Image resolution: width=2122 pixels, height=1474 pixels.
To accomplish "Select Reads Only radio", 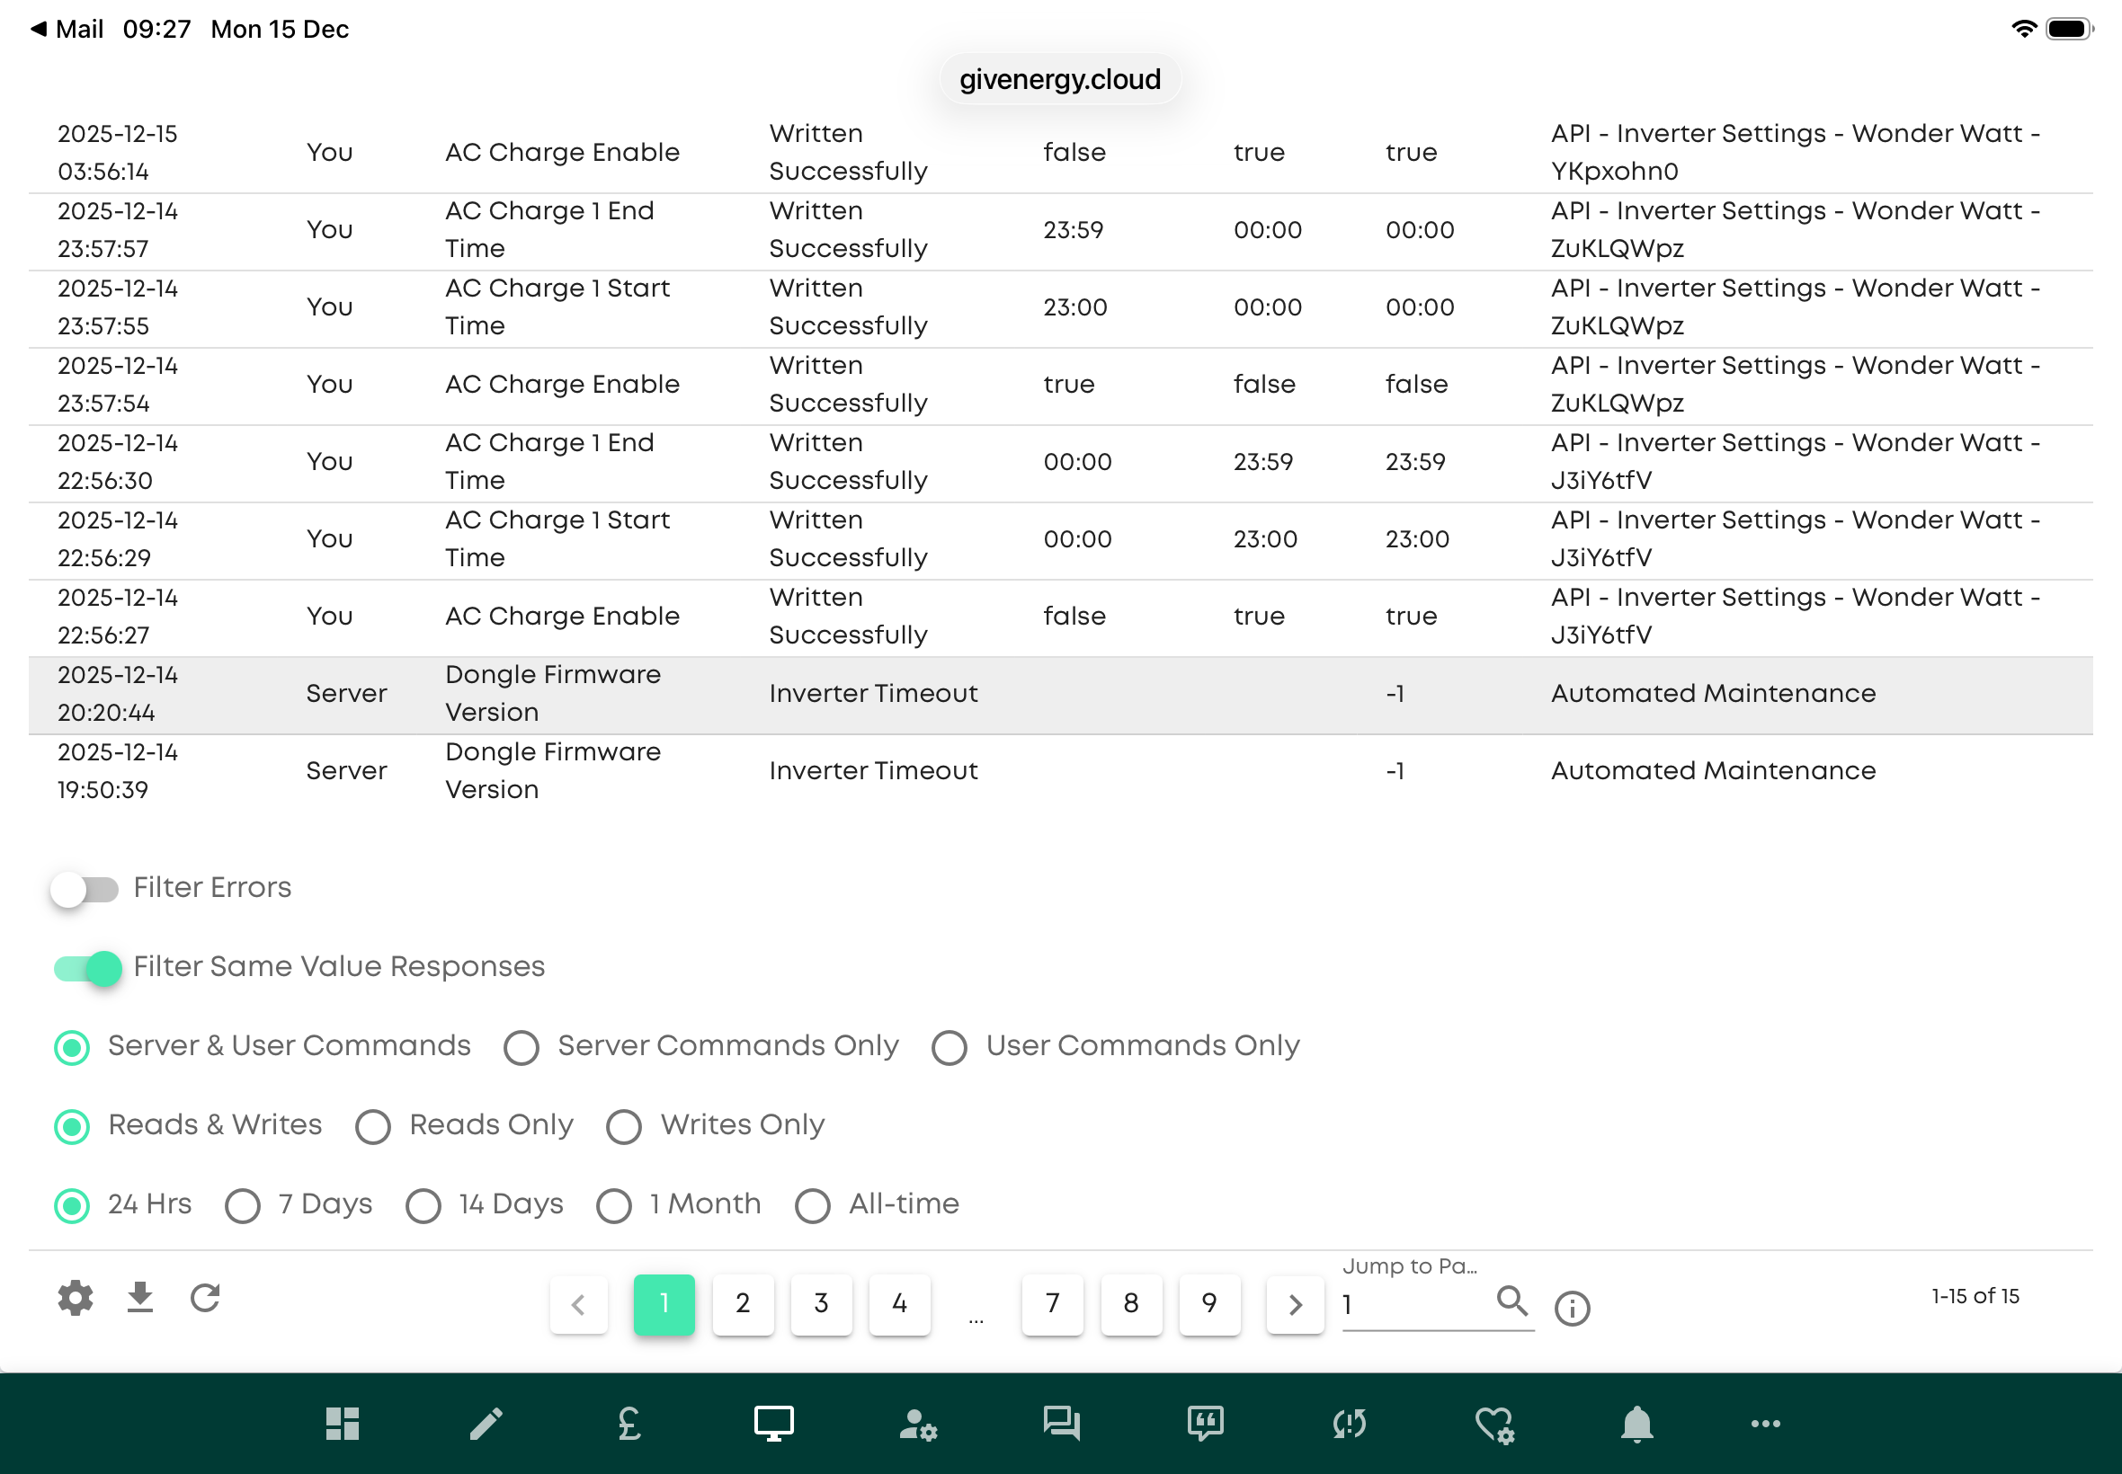I will [372, 1126].
